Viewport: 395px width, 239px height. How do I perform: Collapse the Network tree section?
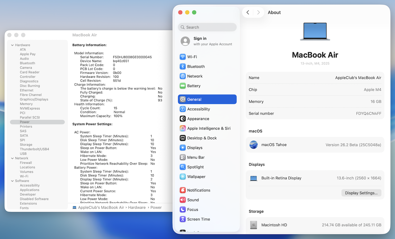pos(12,158)
